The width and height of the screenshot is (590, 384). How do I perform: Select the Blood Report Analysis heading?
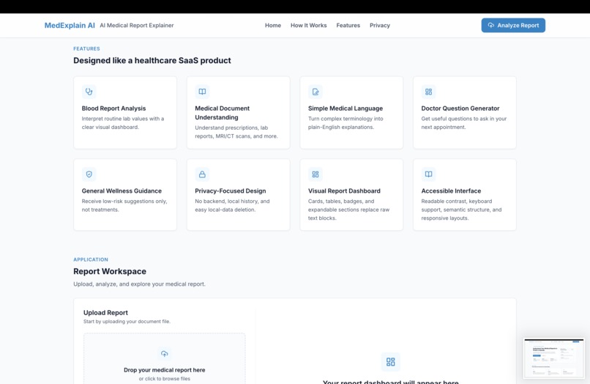(113, 108)
